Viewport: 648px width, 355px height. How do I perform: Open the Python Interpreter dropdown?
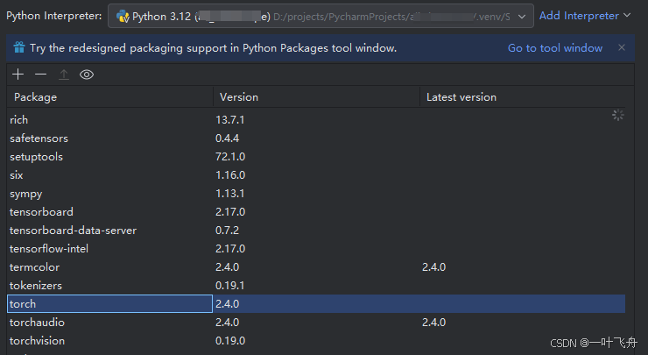tap(320, 16)
